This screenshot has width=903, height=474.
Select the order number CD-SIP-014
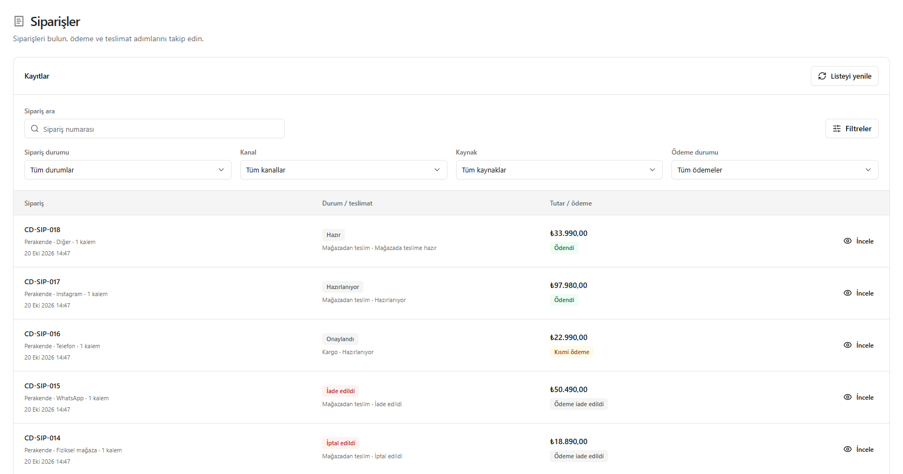pyautogui.click(x=42, y=438)
